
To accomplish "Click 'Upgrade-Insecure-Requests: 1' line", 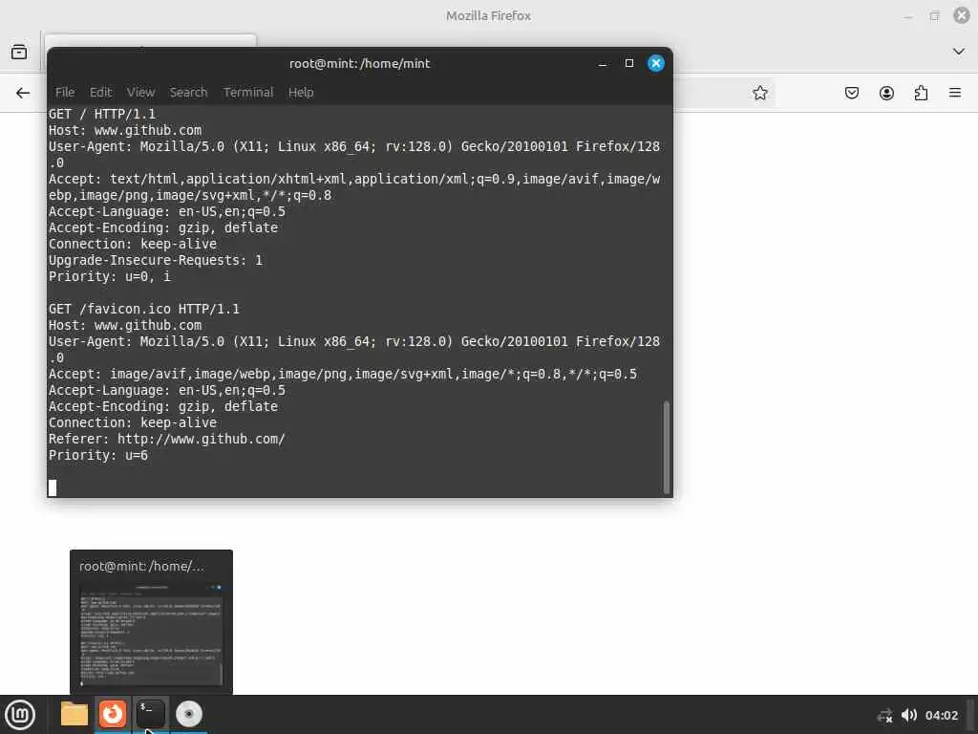I will [x=156, y=260].
